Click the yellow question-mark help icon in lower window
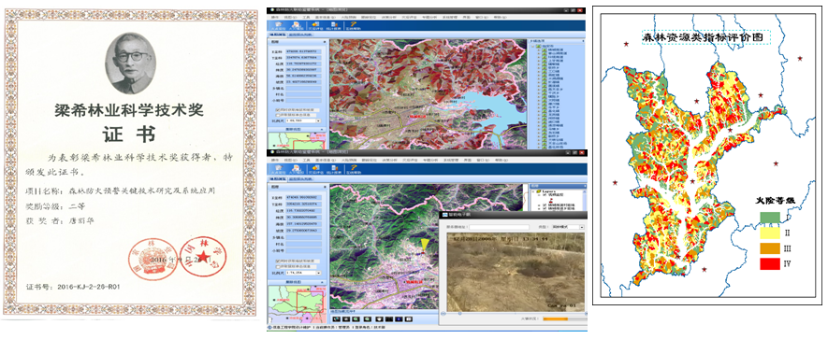Viewport: 828px width, 339px height. pyautogui.click(x=354, y=167)
